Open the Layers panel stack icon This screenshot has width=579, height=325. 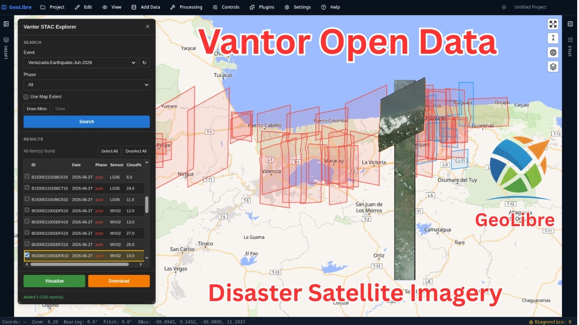point(6,40)
